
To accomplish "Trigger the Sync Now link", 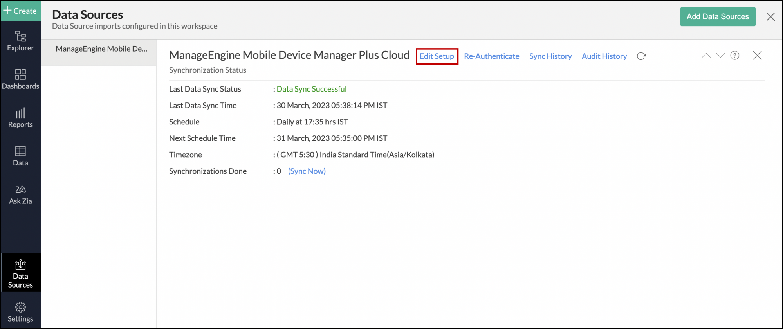I will (307, 171).
